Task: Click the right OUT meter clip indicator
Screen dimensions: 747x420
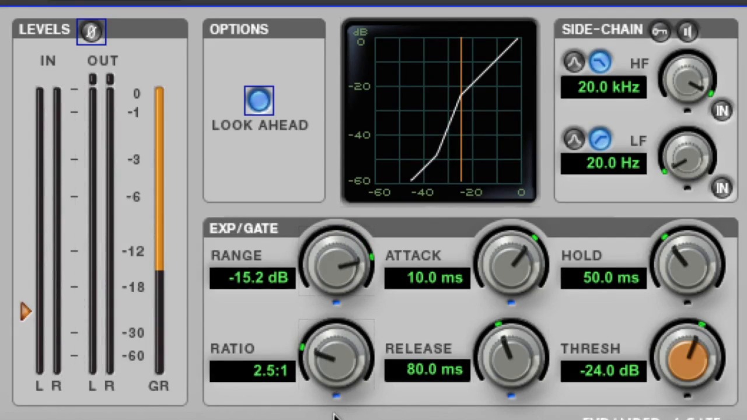Action: click(x=110, y=79)
